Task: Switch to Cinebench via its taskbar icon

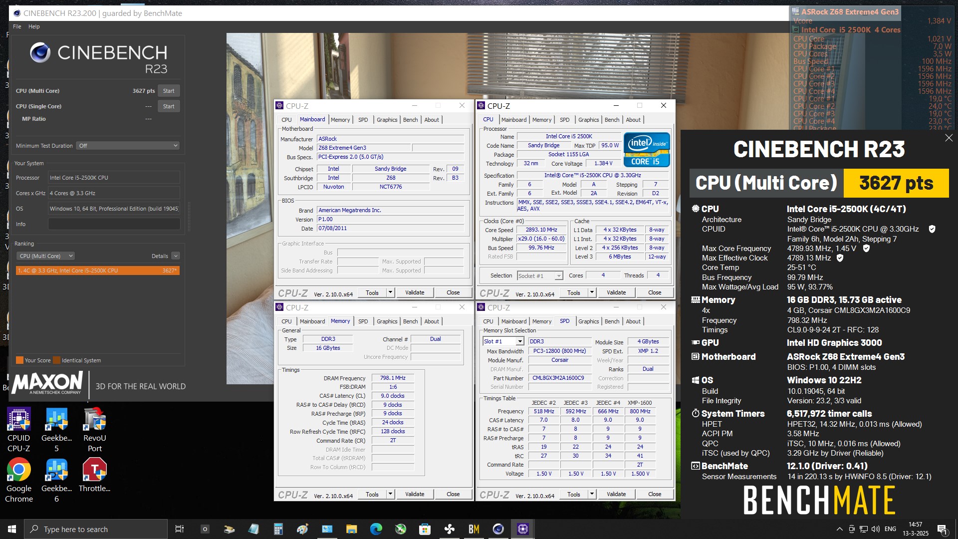Action: [498, 529]
